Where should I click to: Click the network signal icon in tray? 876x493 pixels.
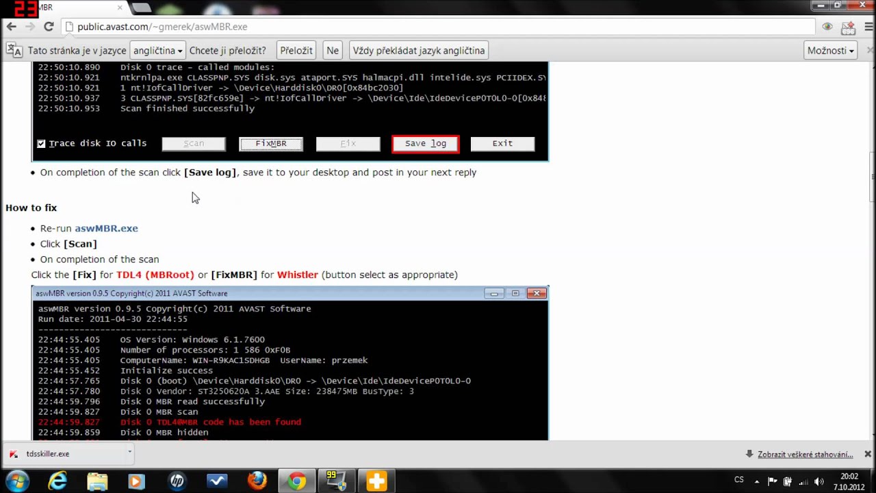pos(803,481)
